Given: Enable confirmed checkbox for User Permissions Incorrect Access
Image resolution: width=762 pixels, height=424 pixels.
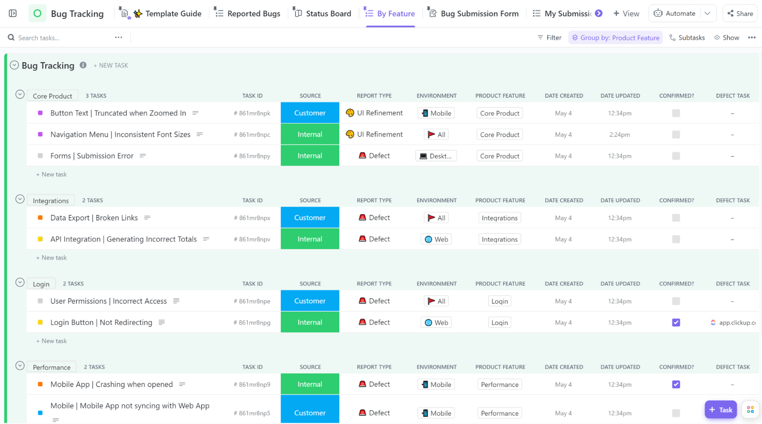Looking at the screenshot, I should pos(676,301).
